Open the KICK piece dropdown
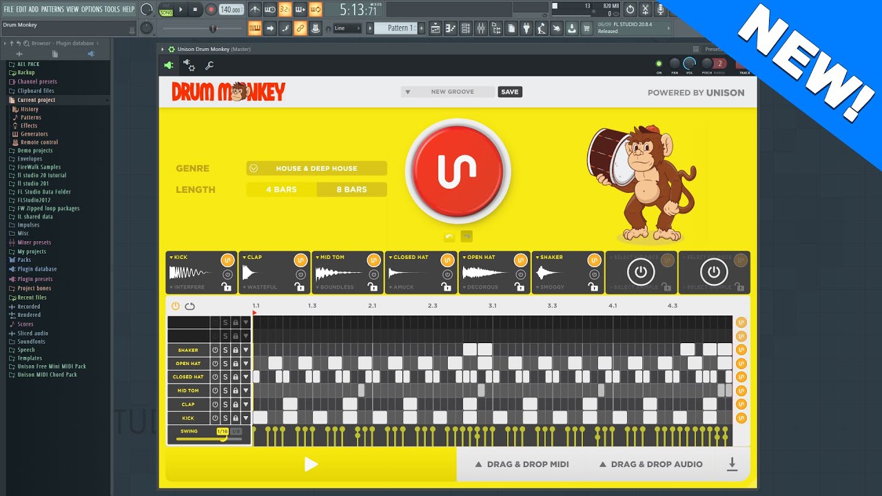This screenshot has height=496, width=882. point(178,257)
